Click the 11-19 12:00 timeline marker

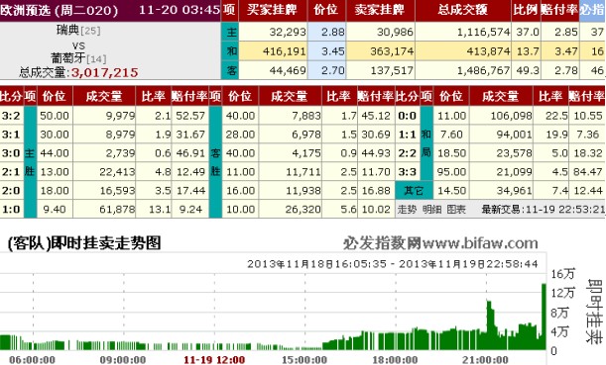point(214,360)
